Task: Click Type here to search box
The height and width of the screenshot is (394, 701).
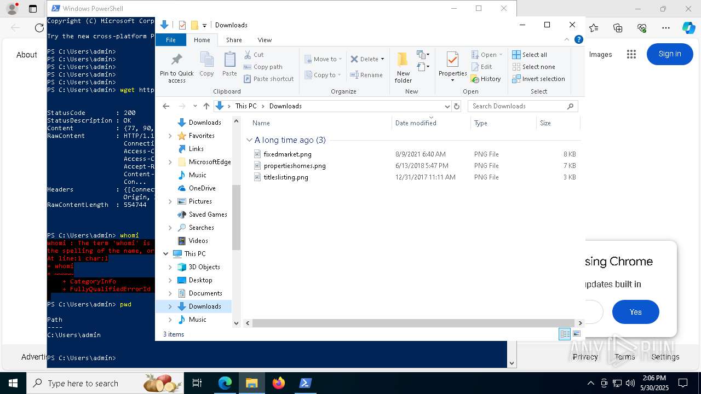Action: (x=105, y=383)
